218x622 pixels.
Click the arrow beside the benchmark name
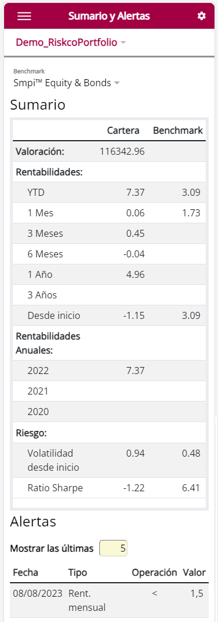(x=116, y=83)
